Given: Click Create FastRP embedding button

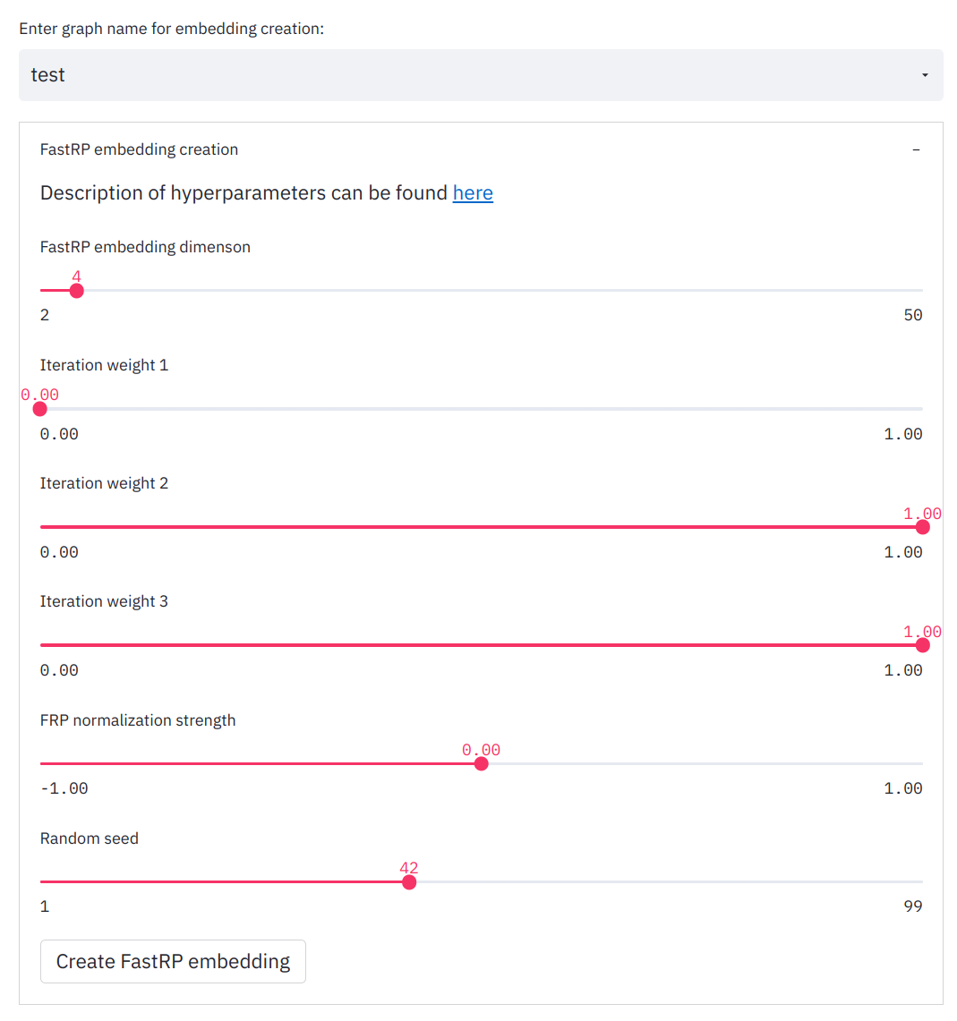Looking at the screenshot, I should [173, 961].
